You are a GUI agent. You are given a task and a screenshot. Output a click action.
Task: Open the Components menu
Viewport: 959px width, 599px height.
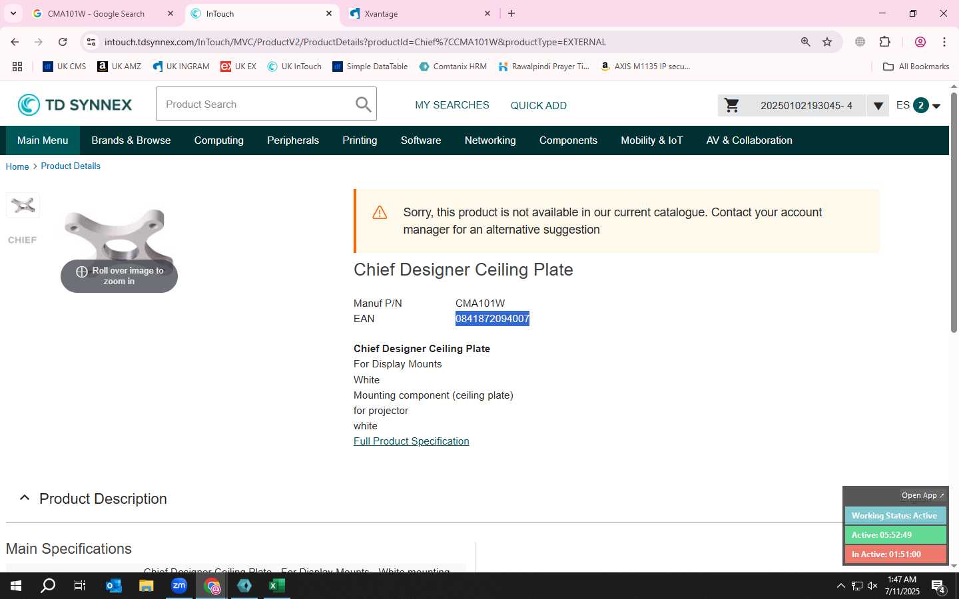(x=568, y=140)
